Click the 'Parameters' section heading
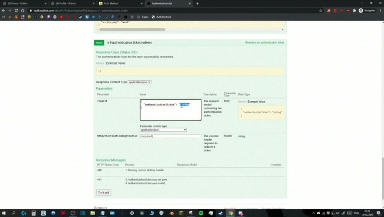The image size is (384, 217). (104, 88)
